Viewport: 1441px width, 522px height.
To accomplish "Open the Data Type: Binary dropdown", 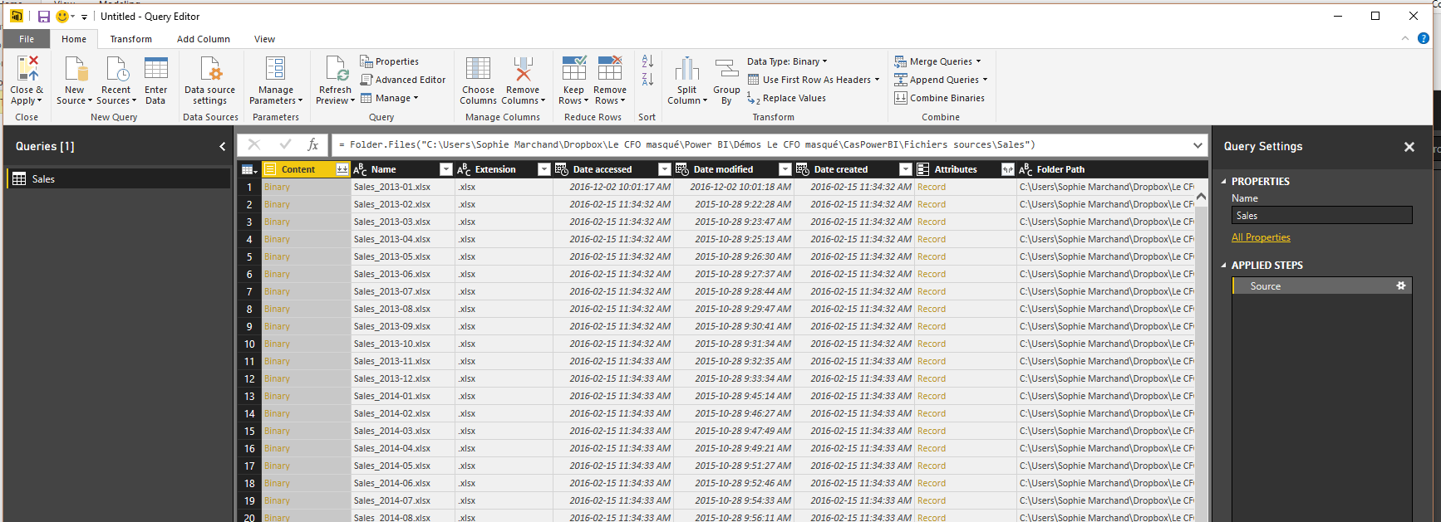I will click(x=786, y=61).
